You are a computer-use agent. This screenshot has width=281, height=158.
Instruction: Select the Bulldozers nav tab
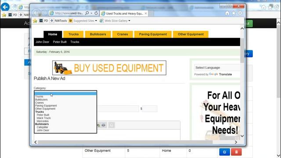tap(98, 34)
